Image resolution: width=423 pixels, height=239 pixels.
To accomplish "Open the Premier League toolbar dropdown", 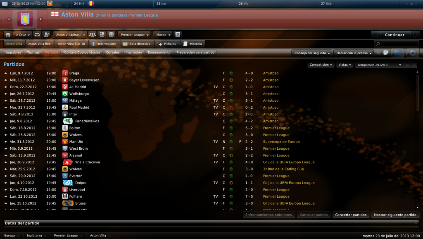I will [x=135, y=35].
